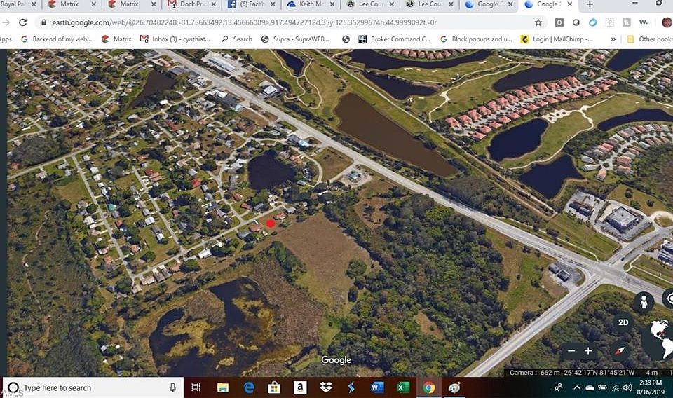Viewport: 673px width, 398px height.
Task: Switch map view to 2D mode
Action: 623,322
